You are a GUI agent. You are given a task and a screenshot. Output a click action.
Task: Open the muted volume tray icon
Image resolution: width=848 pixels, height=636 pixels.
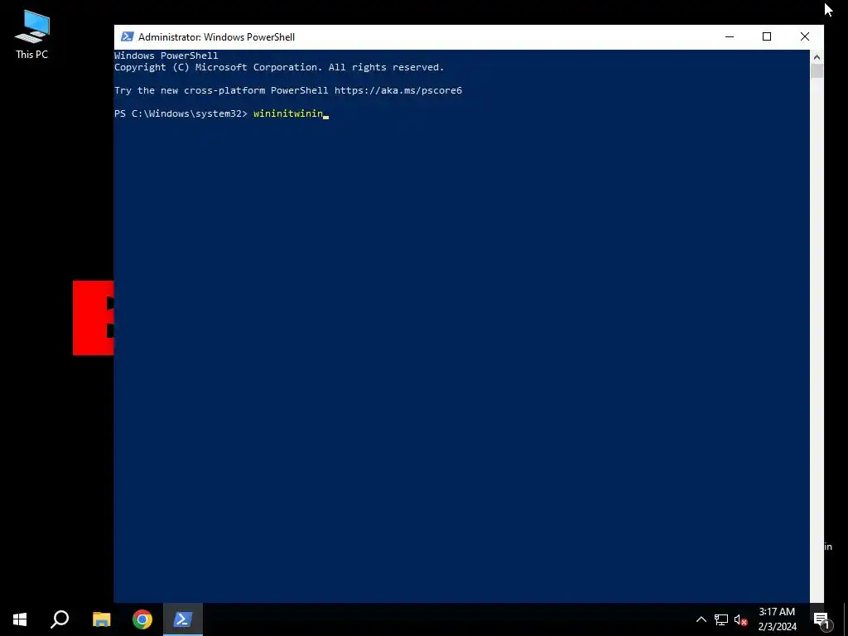740,619
